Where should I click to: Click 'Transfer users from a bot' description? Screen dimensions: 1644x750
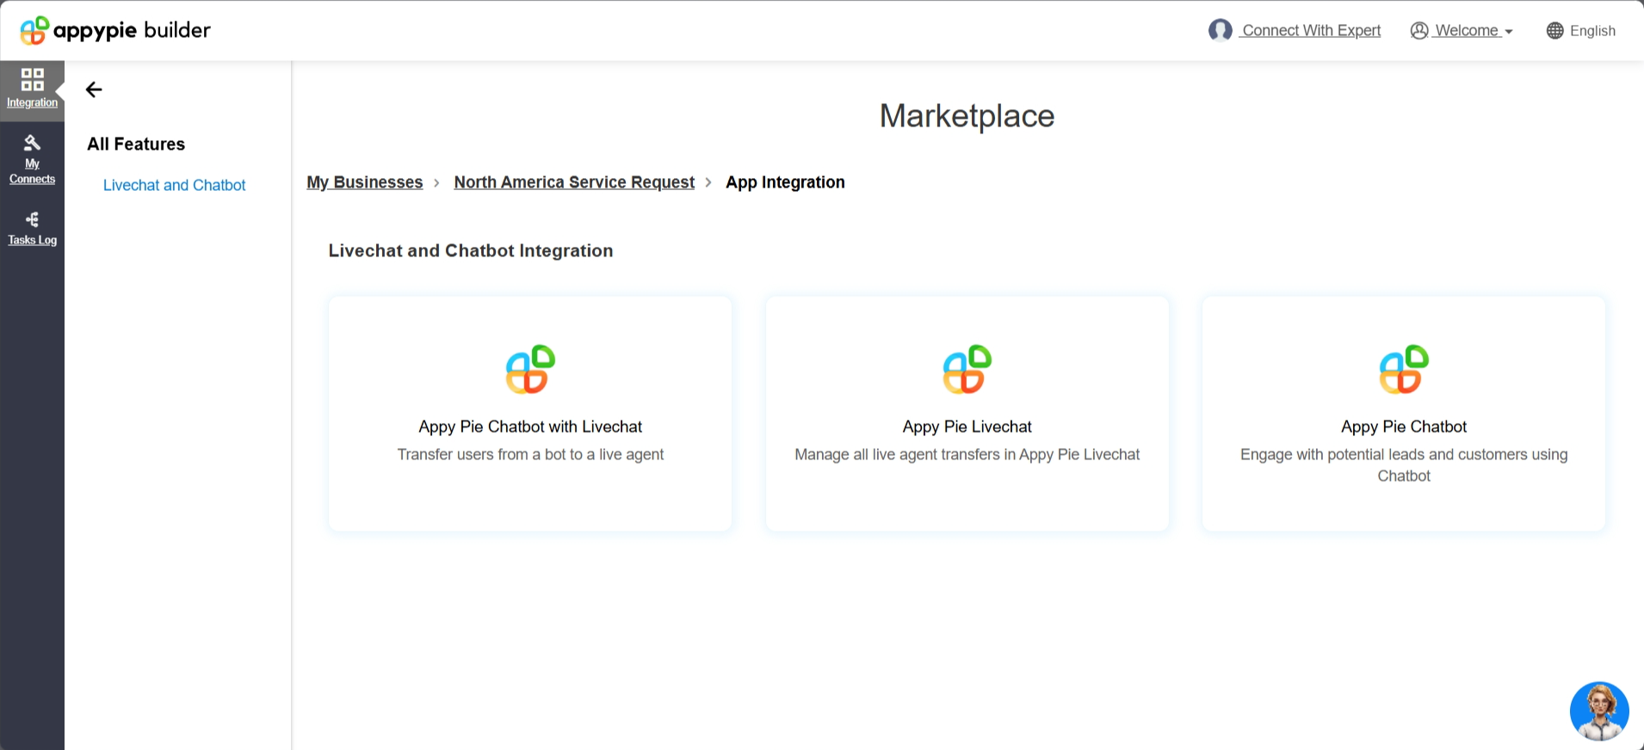tap(530, 454)
